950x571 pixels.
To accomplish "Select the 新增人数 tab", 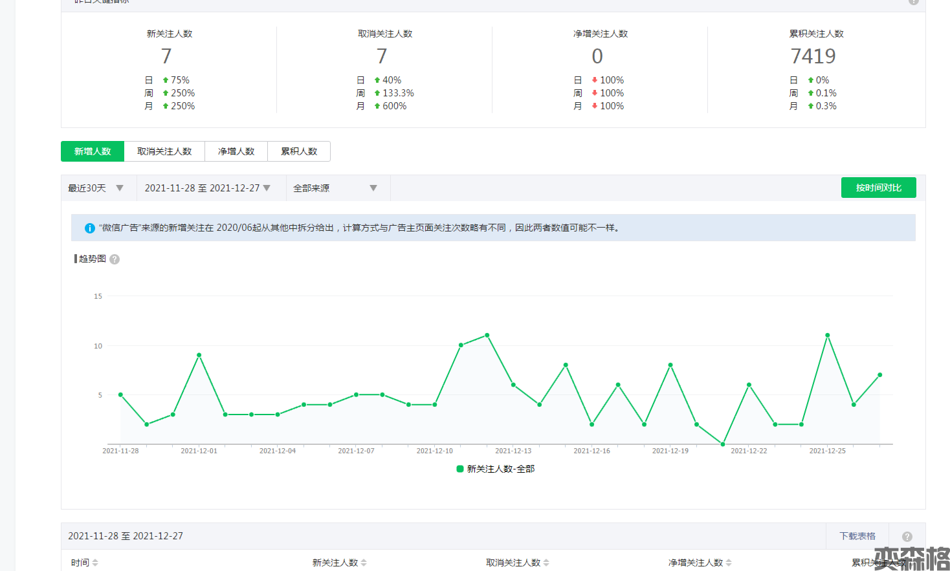I will (x=93, y=151).
